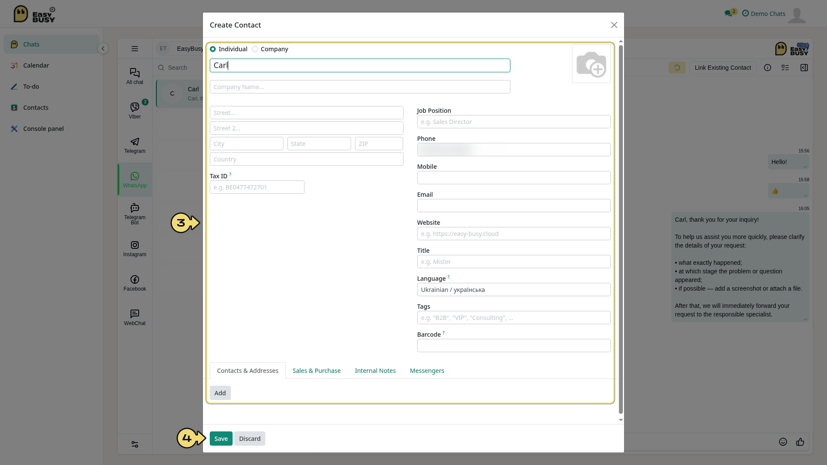Open the State dropdown field
The width and height of the screenshot is (827, 465).
(x=319, y=143)
